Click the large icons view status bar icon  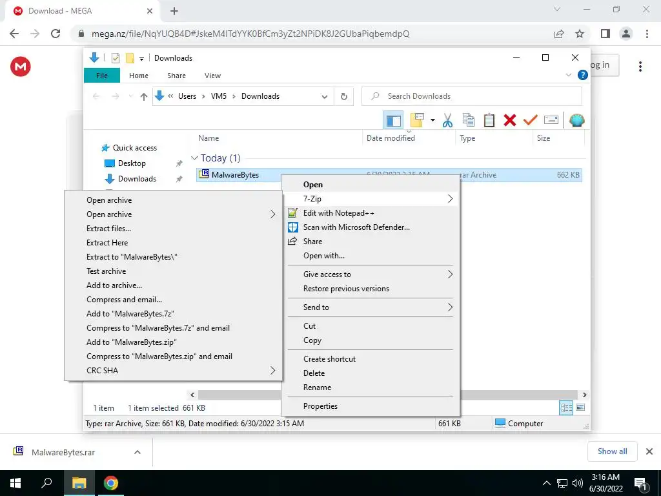point(580,408)
